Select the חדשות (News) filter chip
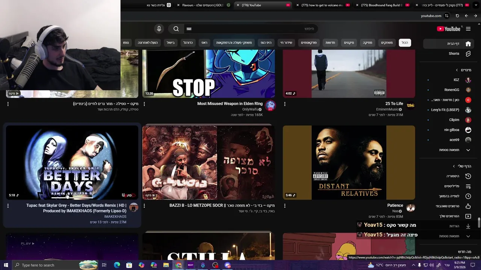The height and width of the screenshot is (270, 481). pos(330,43)
